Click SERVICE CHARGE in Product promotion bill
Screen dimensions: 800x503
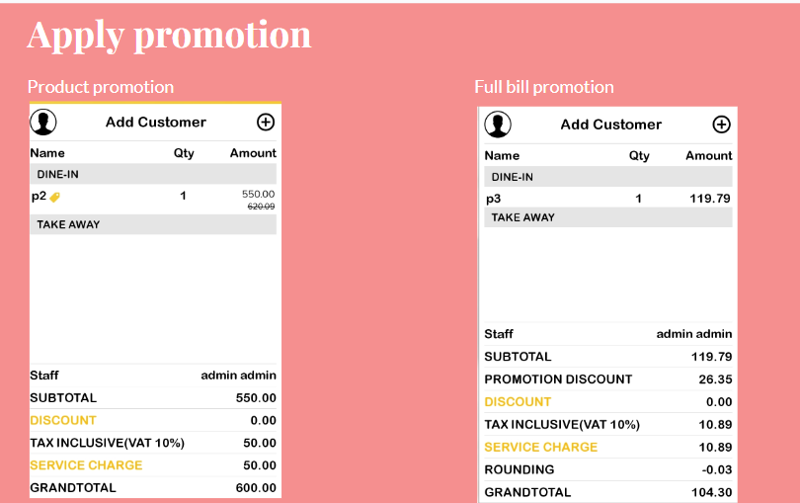point(86,465)
